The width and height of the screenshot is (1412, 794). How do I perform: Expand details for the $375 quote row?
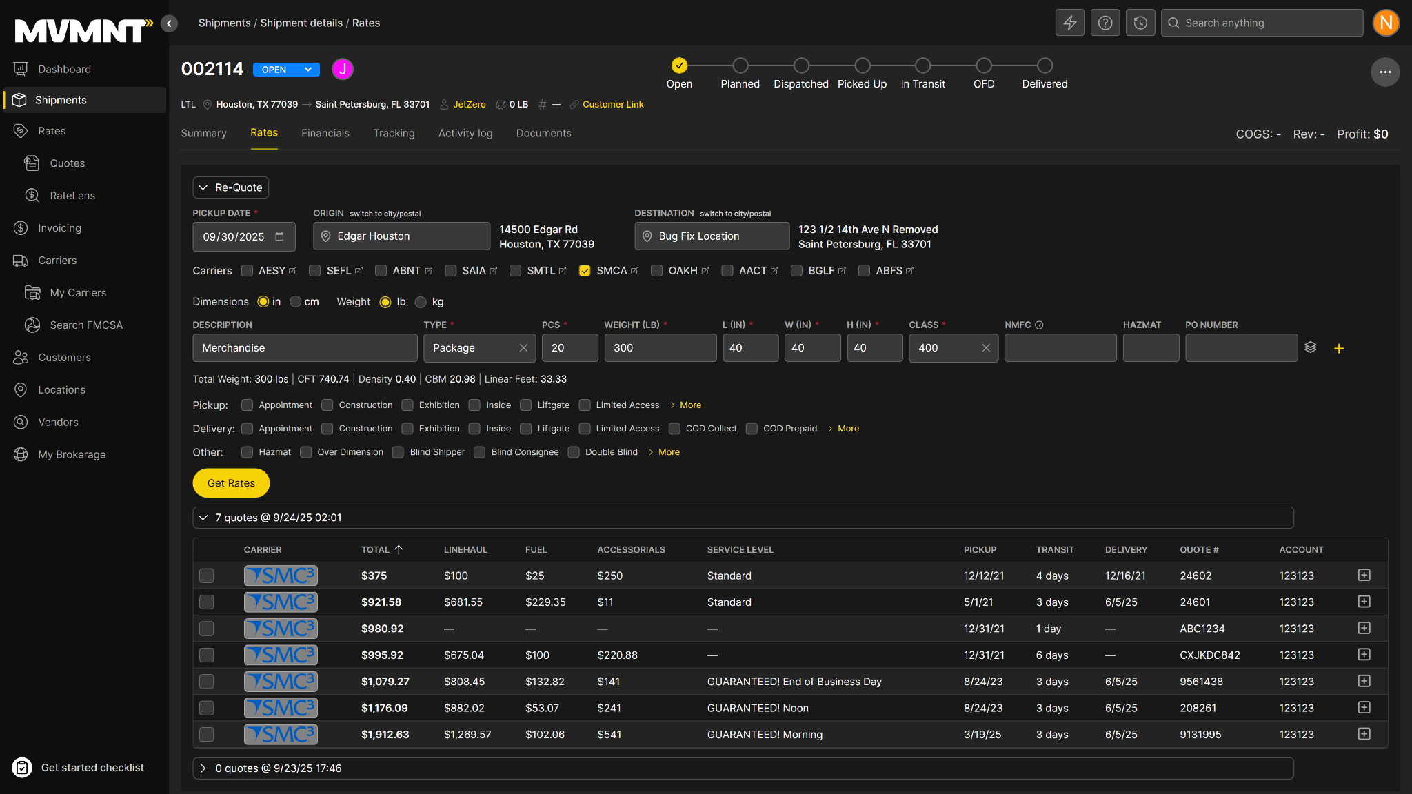1364,575
